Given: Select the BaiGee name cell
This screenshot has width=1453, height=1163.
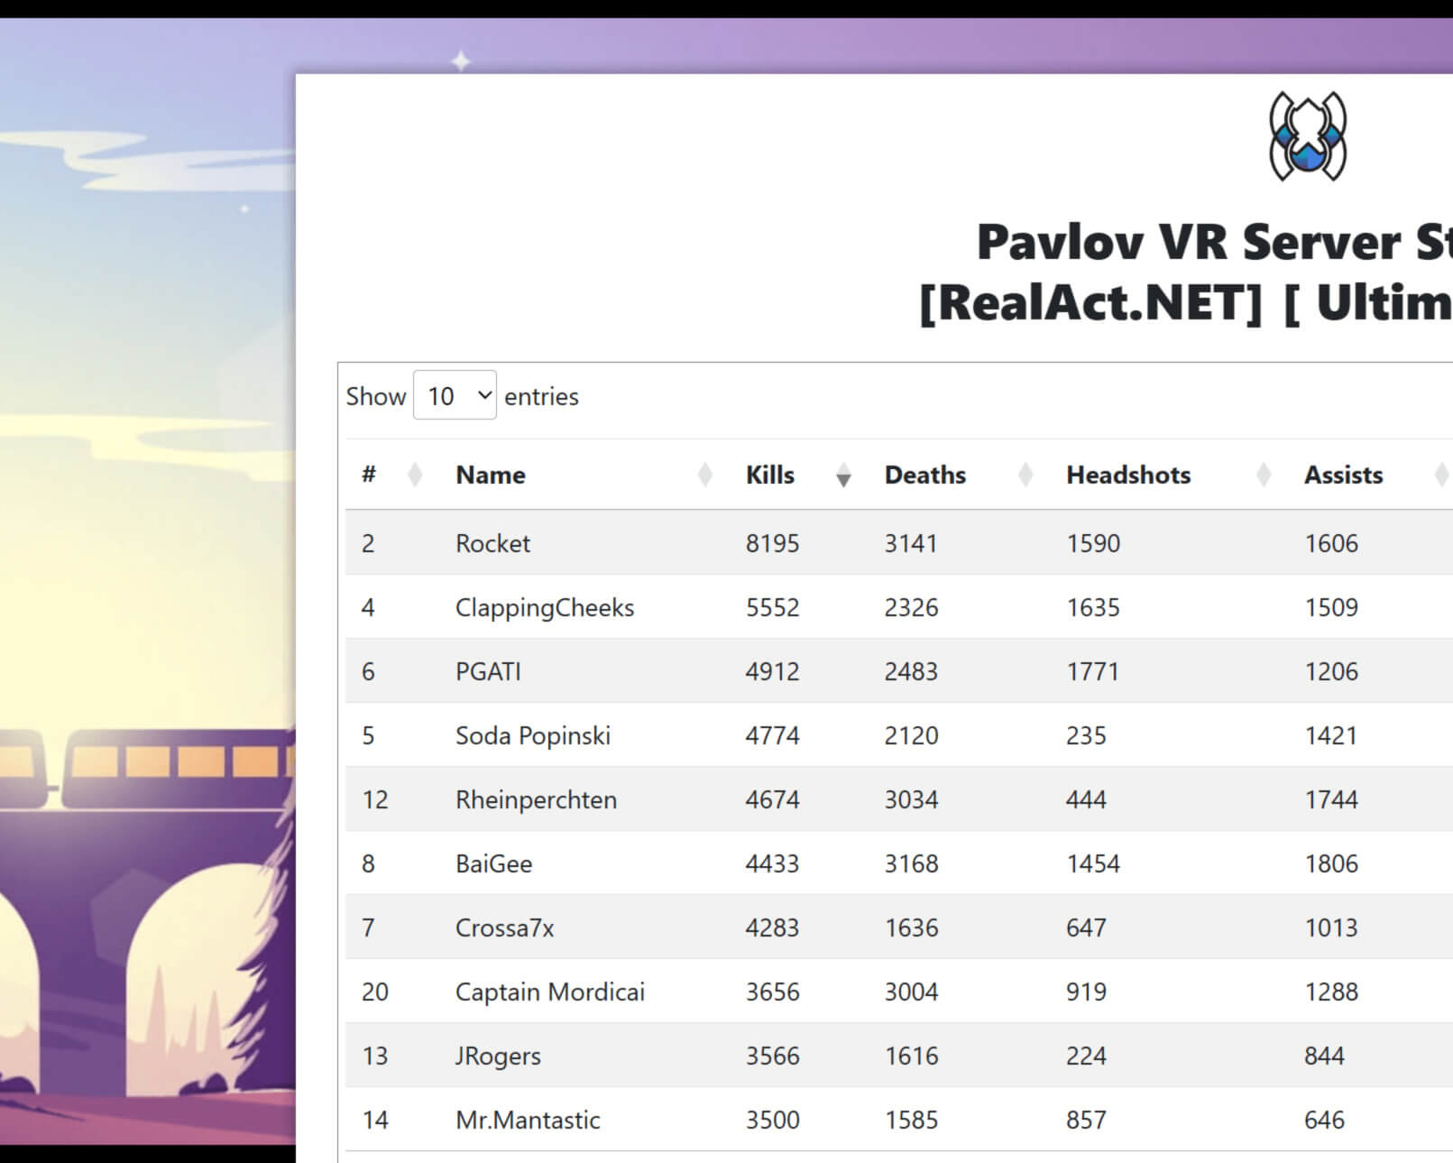Looking at the screenshot, I should coord(493,863).
